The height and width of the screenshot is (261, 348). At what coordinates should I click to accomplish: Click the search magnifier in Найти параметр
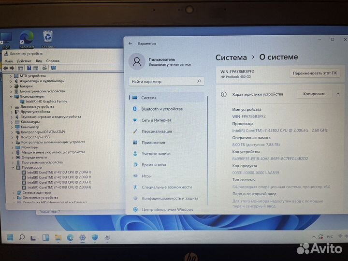(x=199, y=82)
